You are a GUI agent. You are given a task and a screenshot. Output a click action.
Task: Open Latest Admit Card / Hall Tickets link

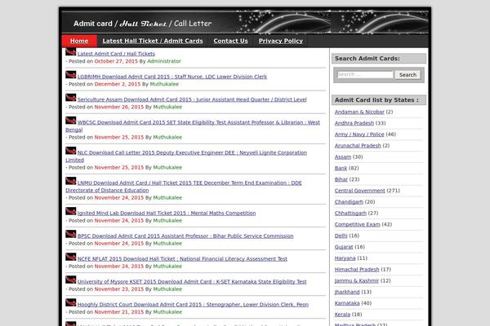click(x=116, y=54)
